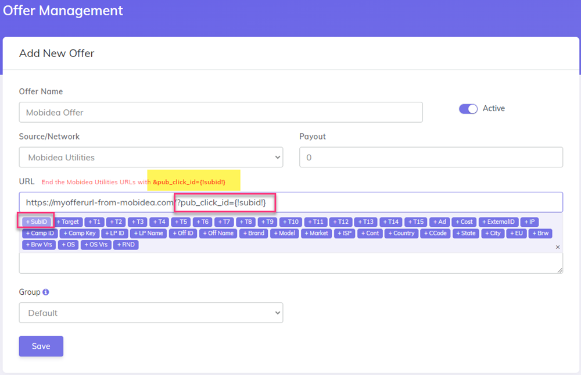This screenshot has width=581, height=375.
Task: Add the + T6 token
Action: tap(203, 222)
